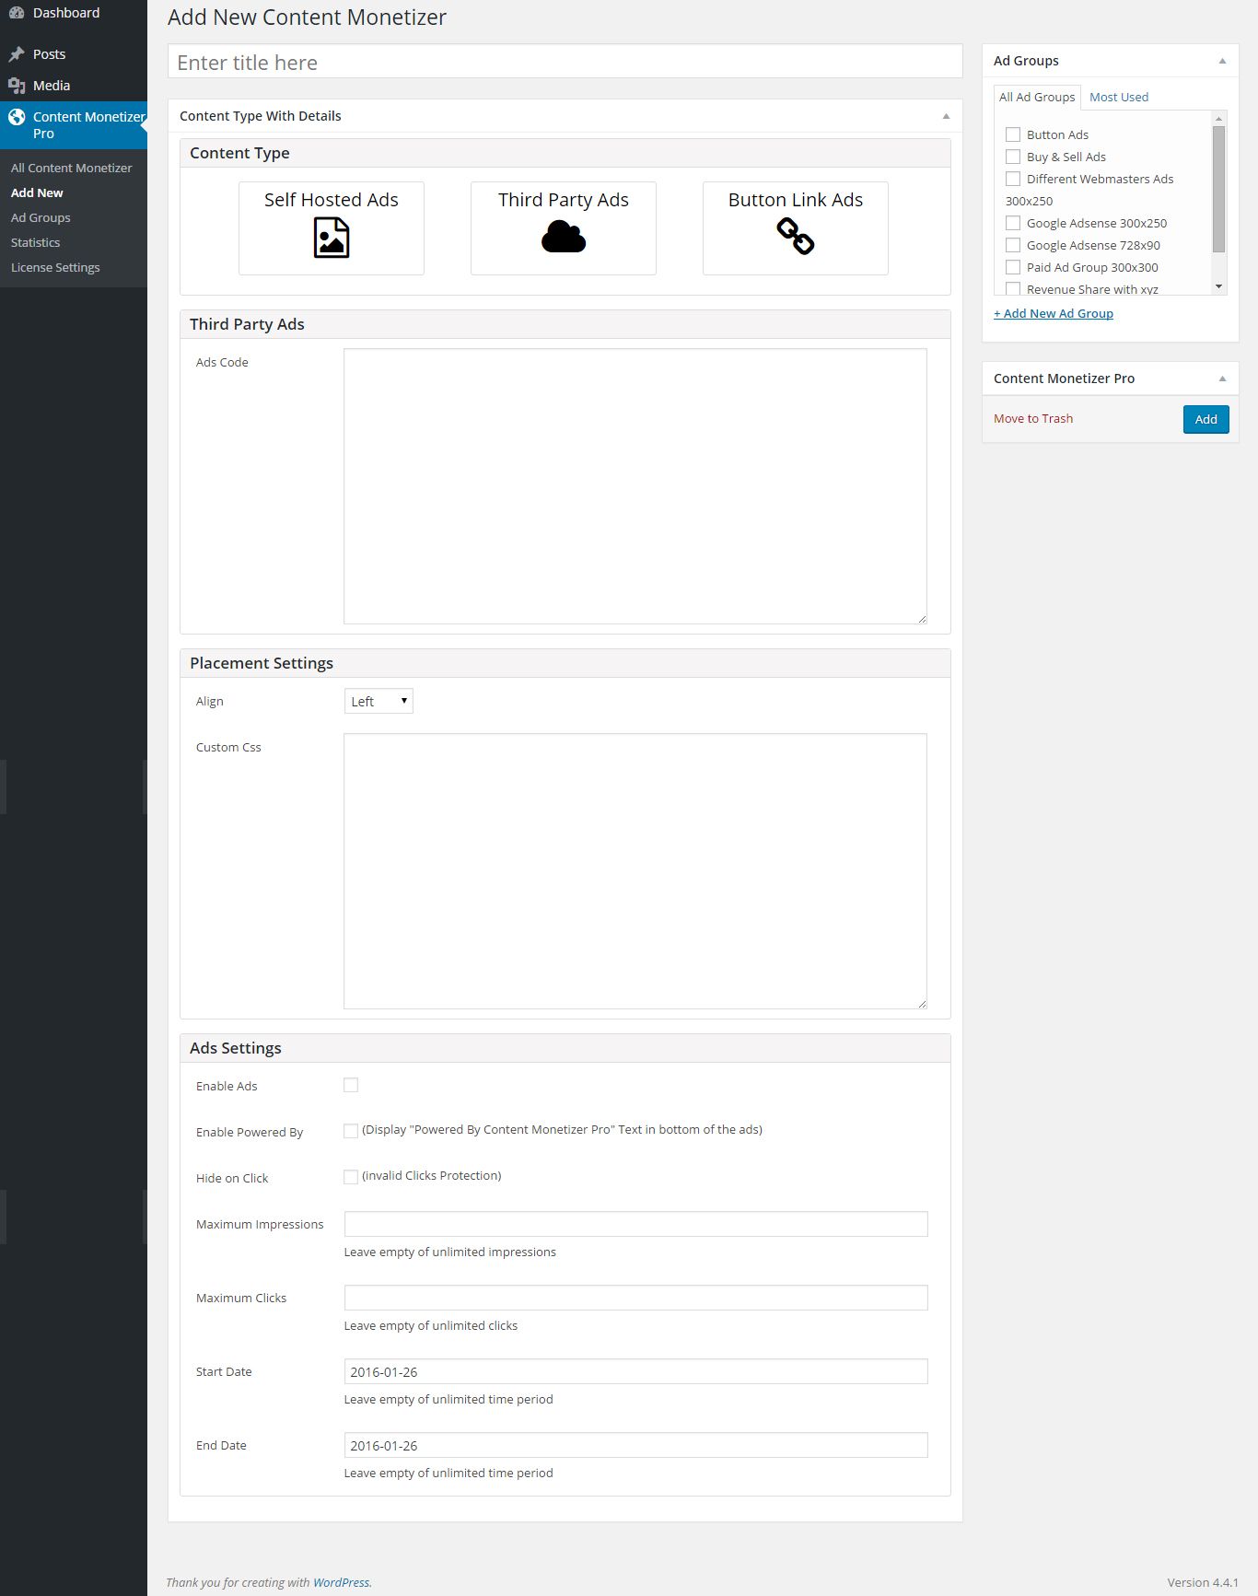
Task: Select the Third Party Ads cloud icon
Action: pyautogui.click(x=564, y=237)
